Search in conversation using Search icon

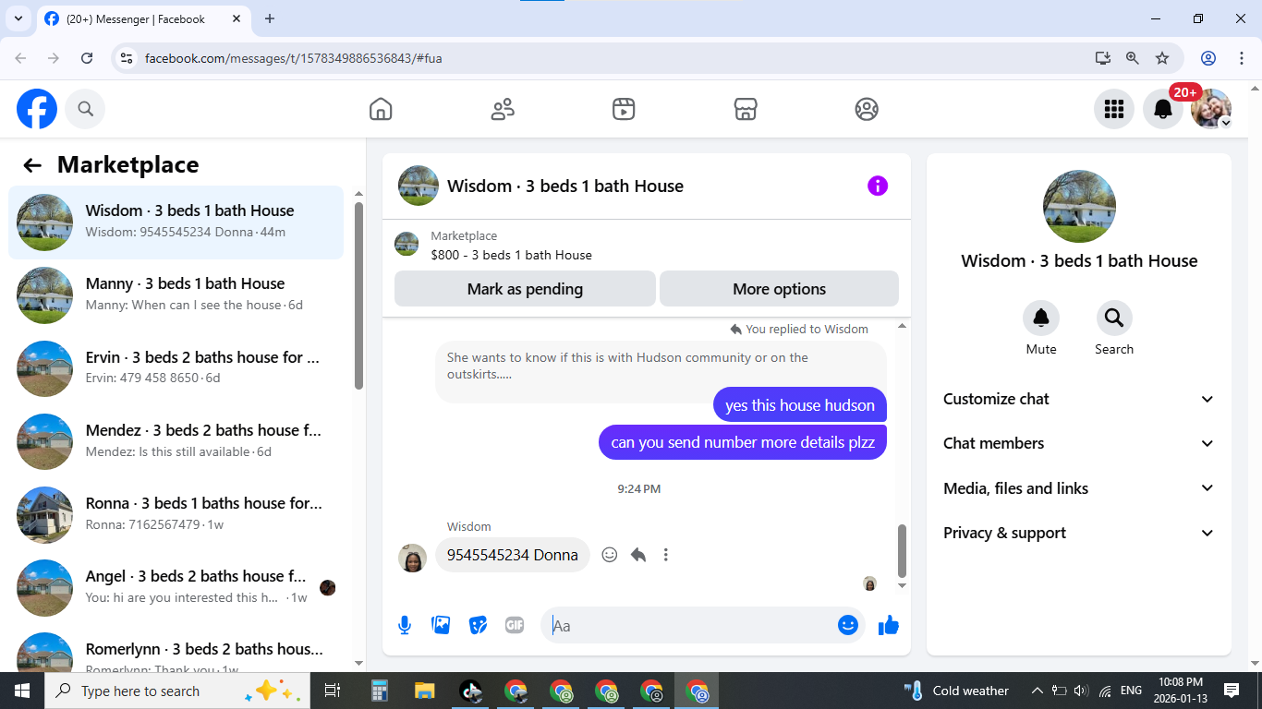(1114, 318)
